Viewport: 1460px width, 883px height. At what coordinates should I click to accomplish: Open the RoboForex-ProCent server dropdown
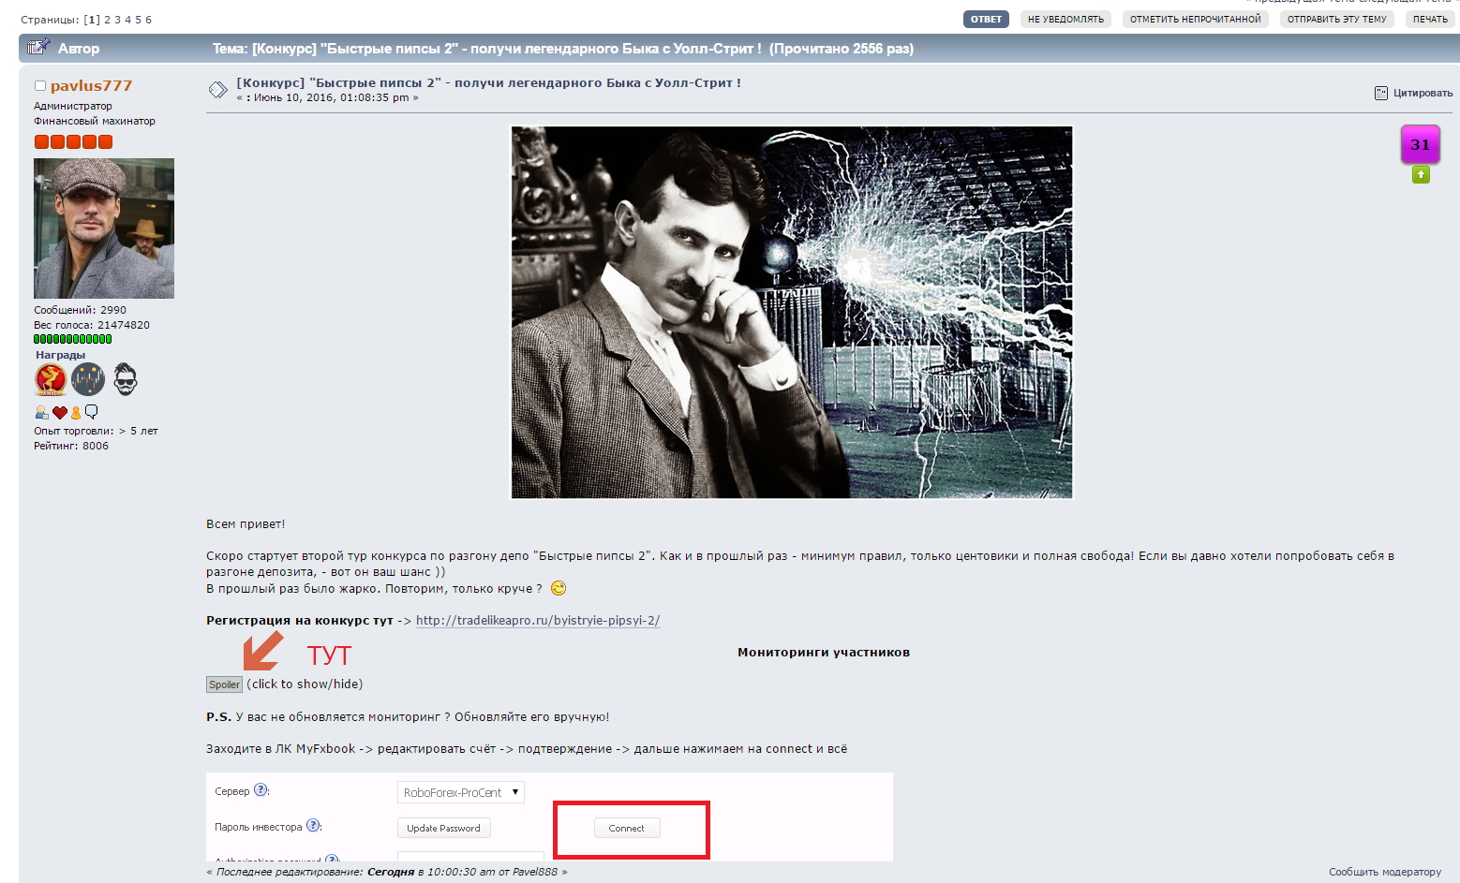(461, 792)
